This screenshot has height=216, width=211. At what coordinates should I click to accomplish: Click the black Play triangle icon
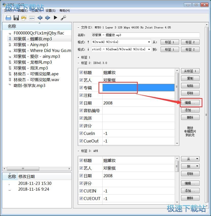coord(55,17)
